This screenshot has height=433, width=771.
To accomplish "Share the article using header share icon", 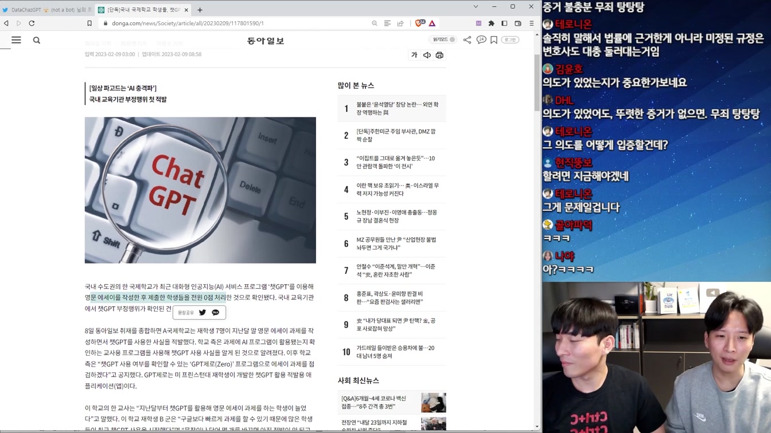I will point(467,40).
